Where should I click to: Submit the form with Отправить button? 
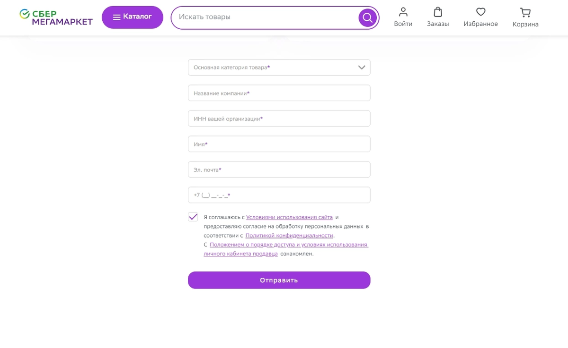pos(279,280)
